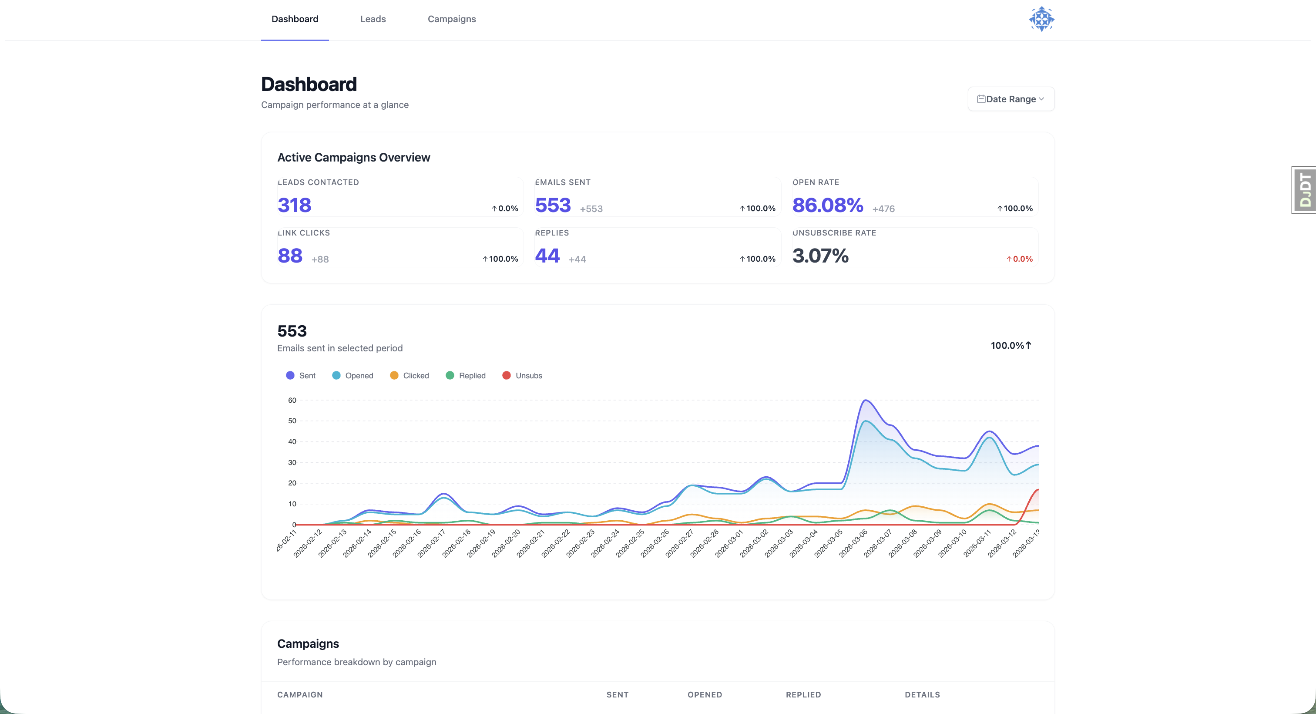1316x714 pixels.
Task: Expand the Date Range chevron arrow
Action: click(x=1042, y=99)
